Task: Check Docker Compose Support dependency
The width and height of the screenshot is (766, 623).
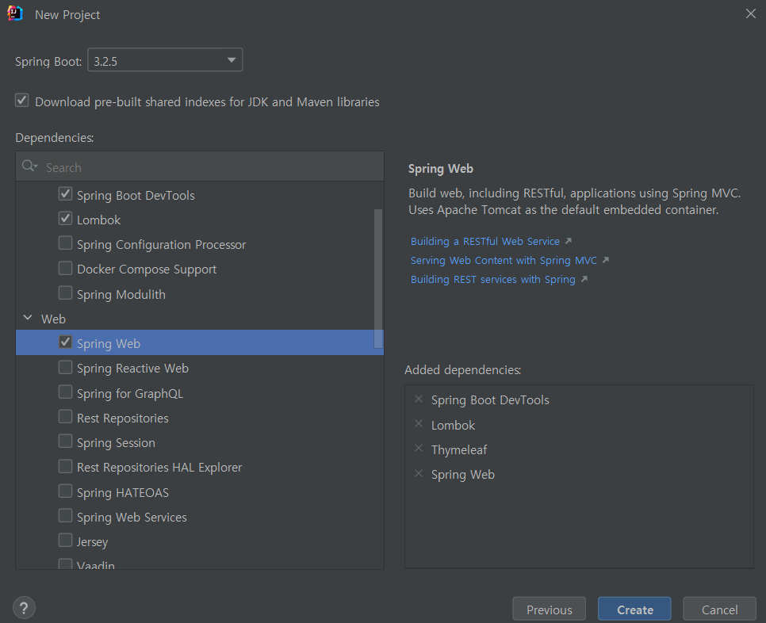Action: point(66,268)
